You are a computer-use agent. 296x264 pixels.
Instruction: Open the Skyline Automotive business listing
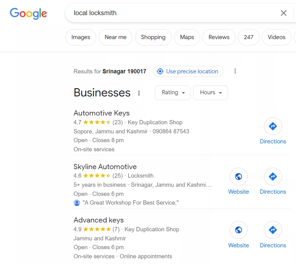(x=105, y=167)
